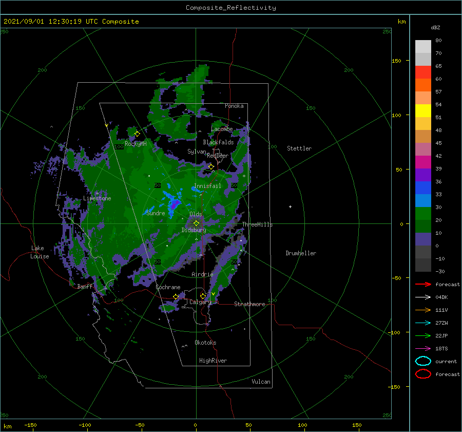Pick the red 60-65 dBZ swatch
Screen dimensions: 462x432
click(423, 72)
